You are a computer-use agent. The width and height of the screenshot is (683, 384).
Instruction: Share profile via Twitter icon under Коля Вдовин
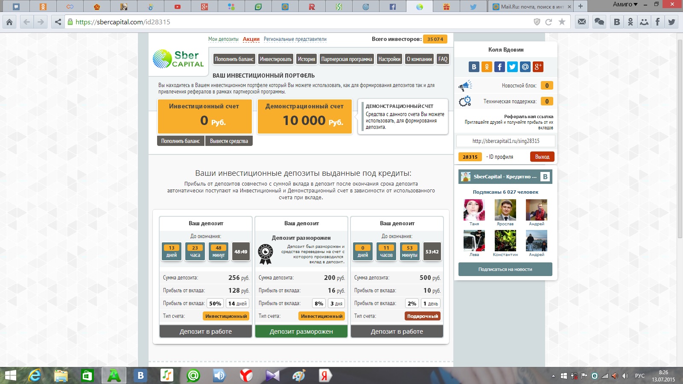512,67
